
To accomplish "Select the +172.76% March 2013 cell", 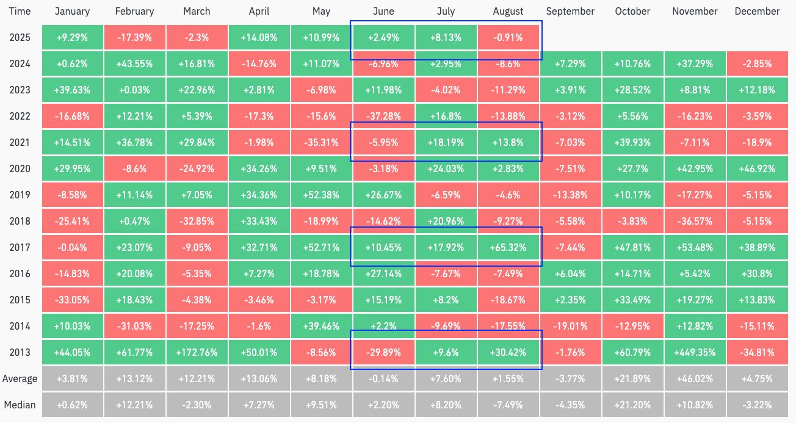I will [197, 352].
